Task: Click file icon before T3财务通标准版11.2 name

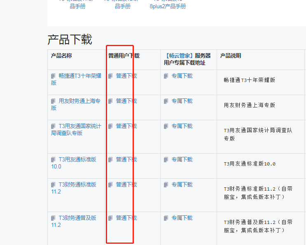Action: pyautogui.click(x=53, y=184)
